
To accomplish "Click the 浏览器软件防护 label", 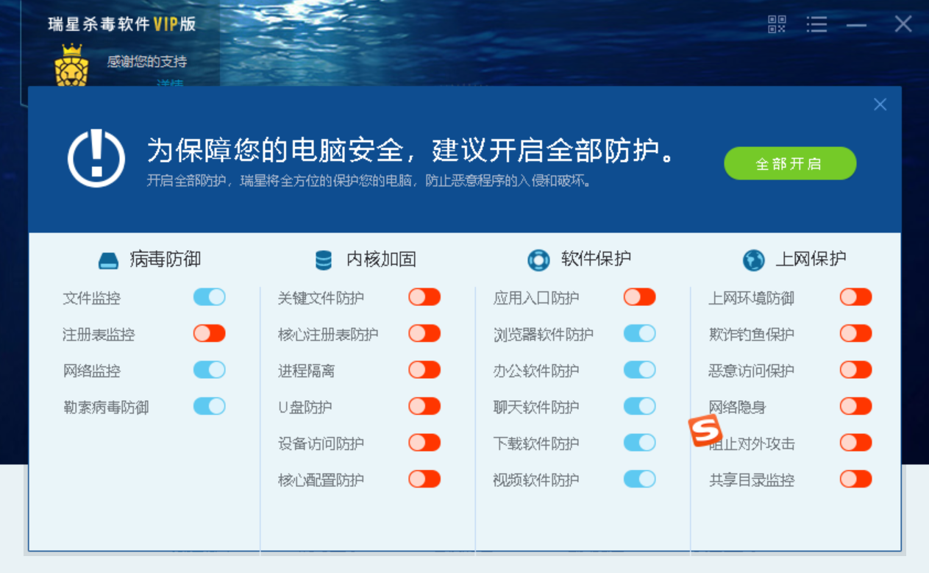I will click(x=544, y=335).
